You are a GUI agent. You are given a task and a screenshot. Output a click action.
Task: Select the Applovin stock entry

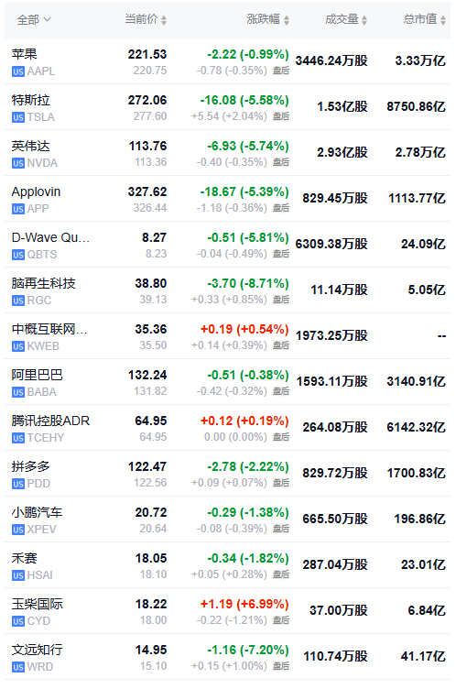pos(228,199)
